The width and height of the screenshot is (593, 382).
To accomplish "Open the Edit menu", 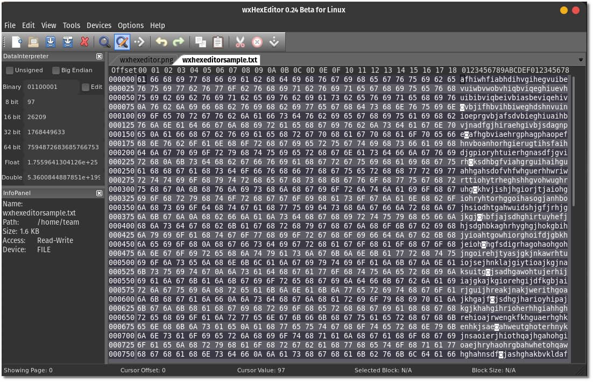I will [x=29, y=25].
